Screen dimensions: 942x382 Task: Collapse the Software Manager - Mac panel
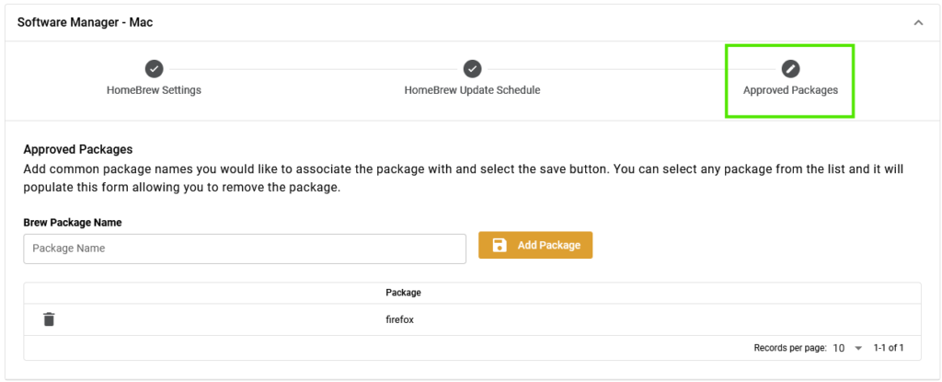pos(918,23)
